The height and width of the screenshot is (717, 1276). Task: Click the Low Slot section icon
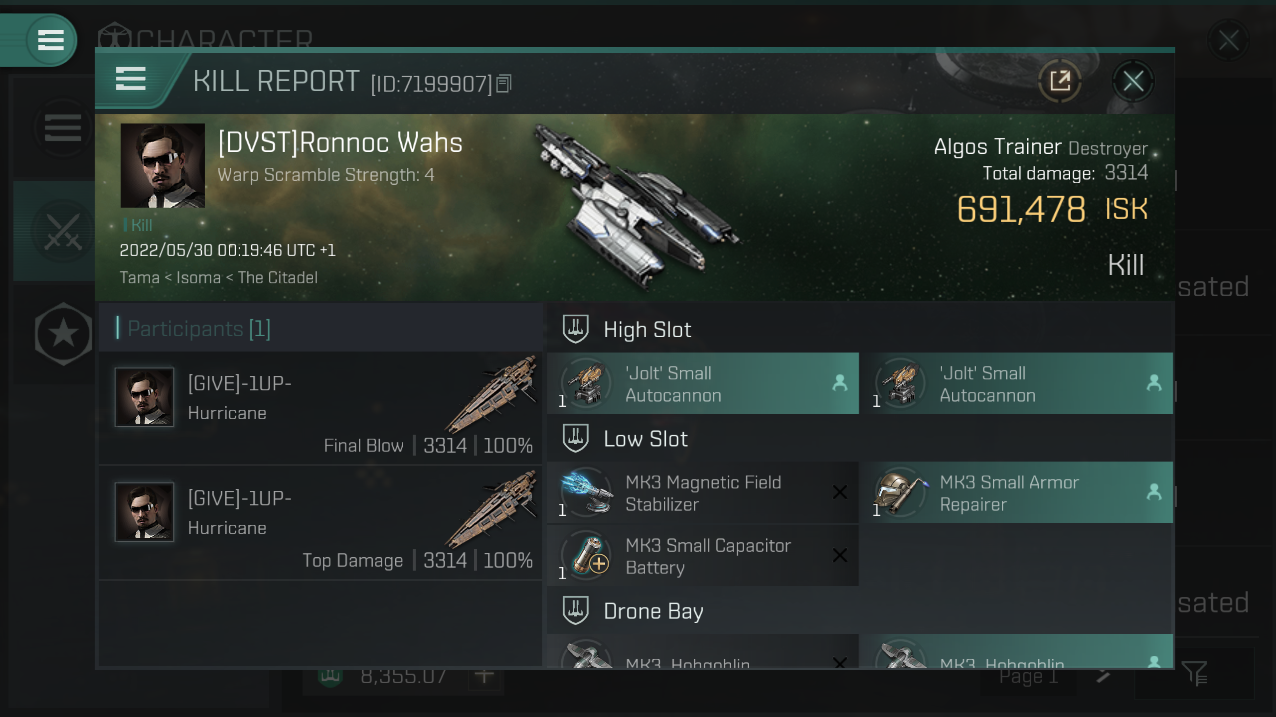point(576,438)
